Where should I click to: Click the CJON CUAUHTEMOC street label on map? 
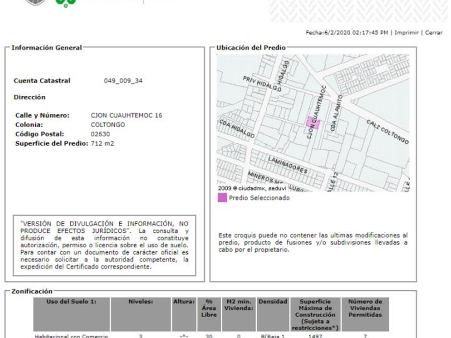[316, 112]
